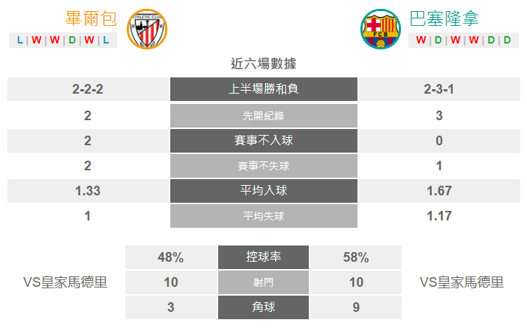Open the 畢爾包 team name link
Viewport: 527px width, 331px height.
[91, 18]
